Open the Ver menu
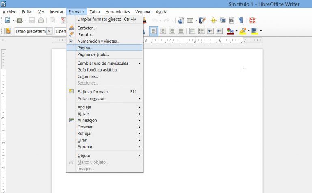Image resolution: width=312 pixels, height=193 pixels. (41, 12)
